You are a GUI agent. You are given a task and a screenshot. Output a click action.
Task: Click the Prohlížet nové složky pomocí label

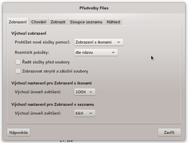tap(42, 42)
